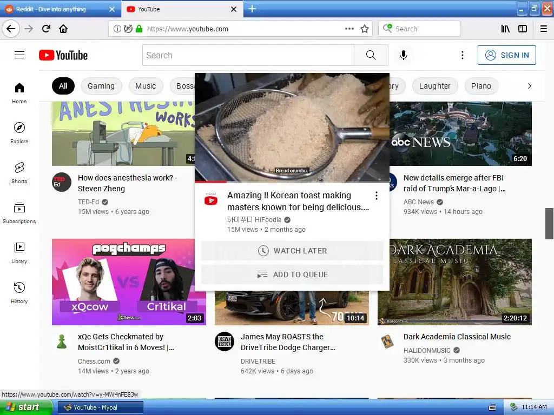Viewport: 554px width, 415px height.
Task: Open a new browser tab
Action: click(252, 9)
